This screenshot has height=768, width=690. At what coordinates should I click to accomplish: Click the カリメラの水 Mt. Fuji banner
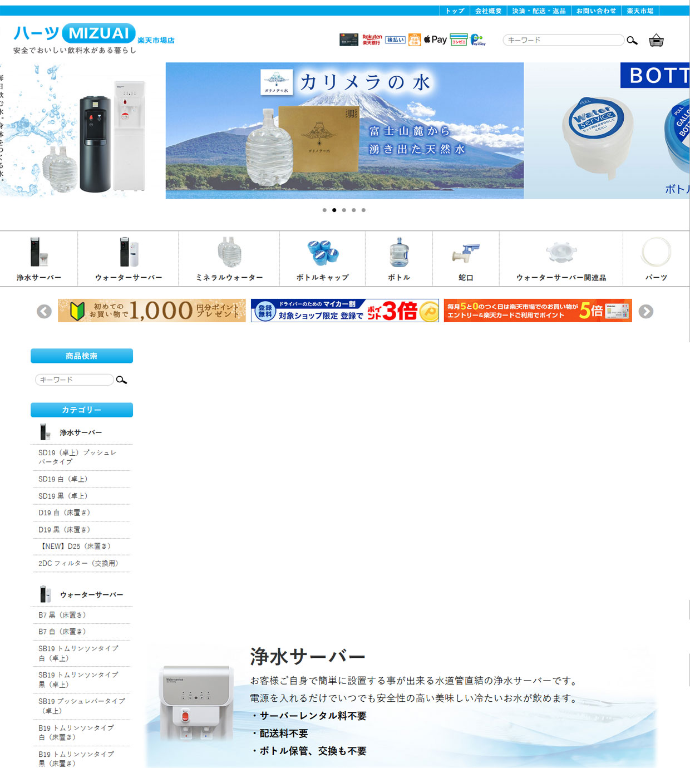(344, 130)
